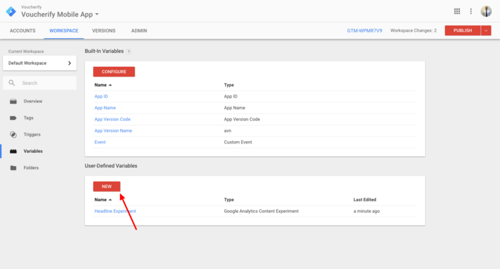Sort User-Defined Variables by Name
Viewport: 500px width, 269px height.
pos(103,200)
